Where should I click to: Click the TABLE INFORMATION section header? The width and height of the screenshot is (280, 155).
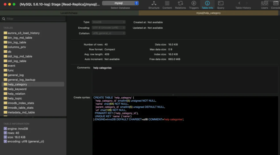click(x=16, y=124)
